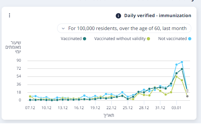
Task: Click the info icon beside the chart title
Action: coord(118,15)
